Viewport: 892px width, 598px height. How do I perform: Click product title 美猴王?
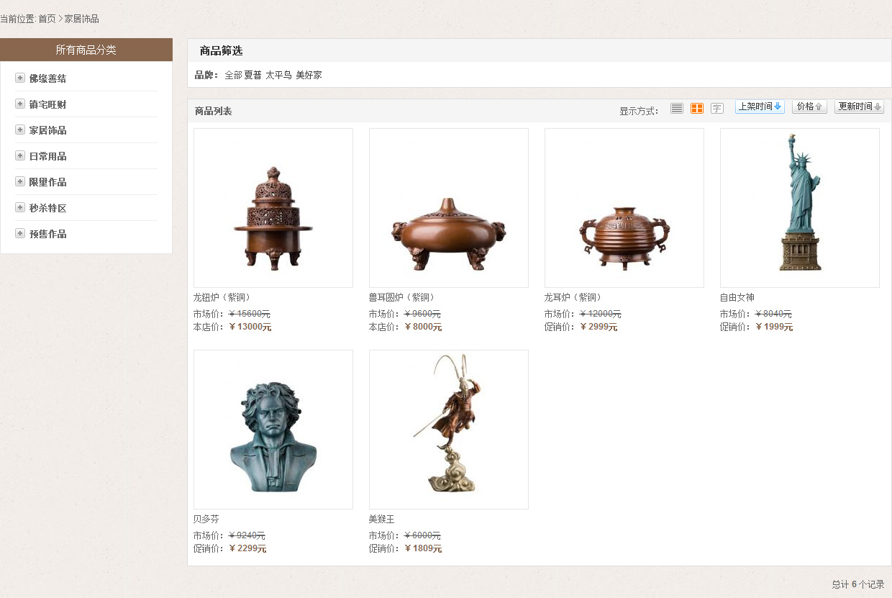point(381,519)
